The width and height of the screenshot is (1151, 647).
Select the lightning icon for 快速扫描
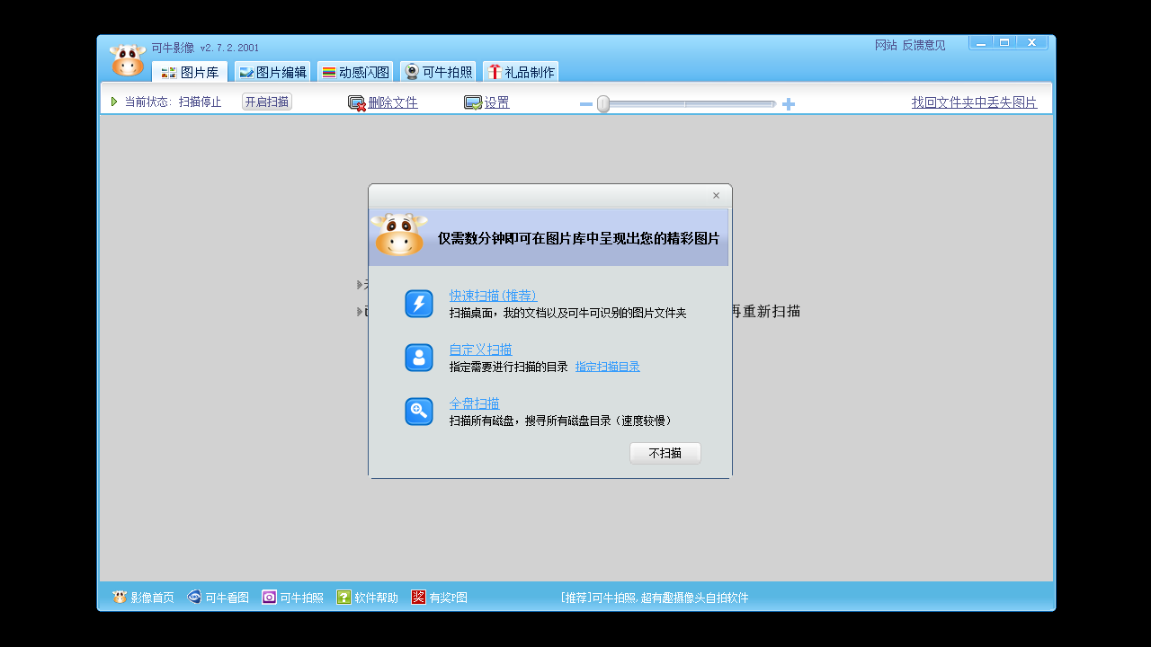418,304
